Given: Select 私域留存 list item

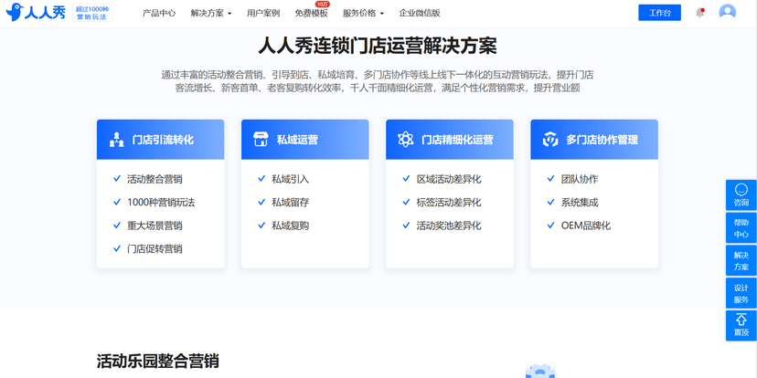Looking at the screenshot, I should click(x=290, y=203).
